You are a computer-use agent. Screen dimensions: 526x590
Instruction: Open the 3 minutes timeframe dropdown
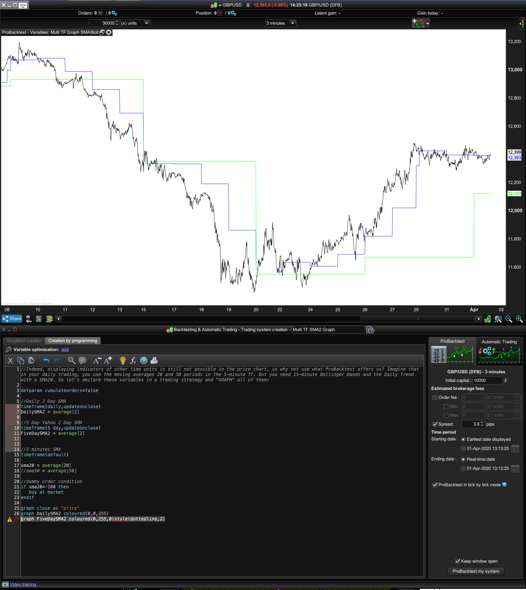point(292,23)
